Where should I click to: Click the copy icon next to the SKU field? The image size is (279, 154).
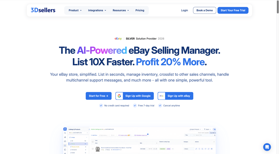pyautogui.click(x=156, y=149)
